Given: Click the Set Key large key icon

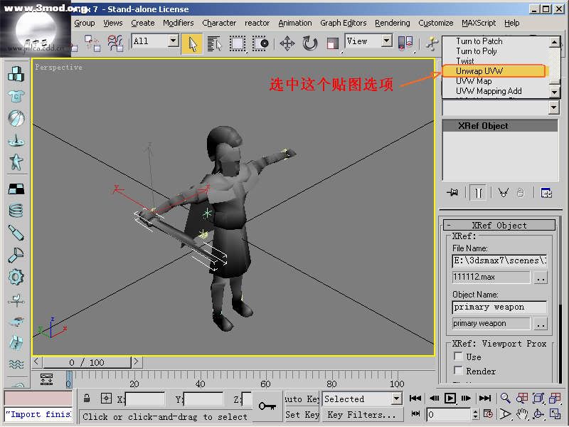Looking at the screenshot, I should click(267, 406).
